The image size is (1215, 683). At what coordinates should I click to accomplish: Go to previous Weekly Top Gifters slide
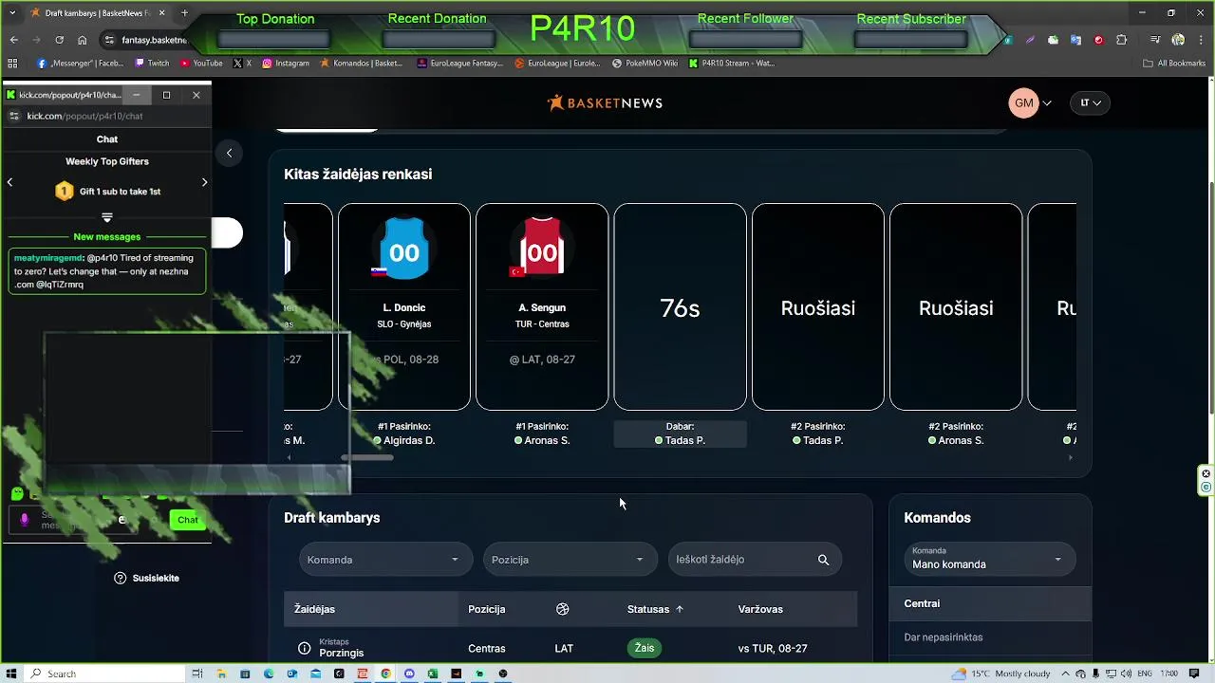coord(9,182)
